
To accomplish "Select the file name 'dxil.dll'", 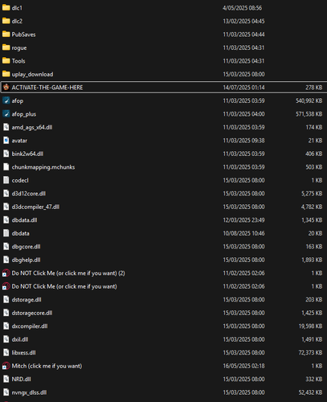I will point(20,339).
